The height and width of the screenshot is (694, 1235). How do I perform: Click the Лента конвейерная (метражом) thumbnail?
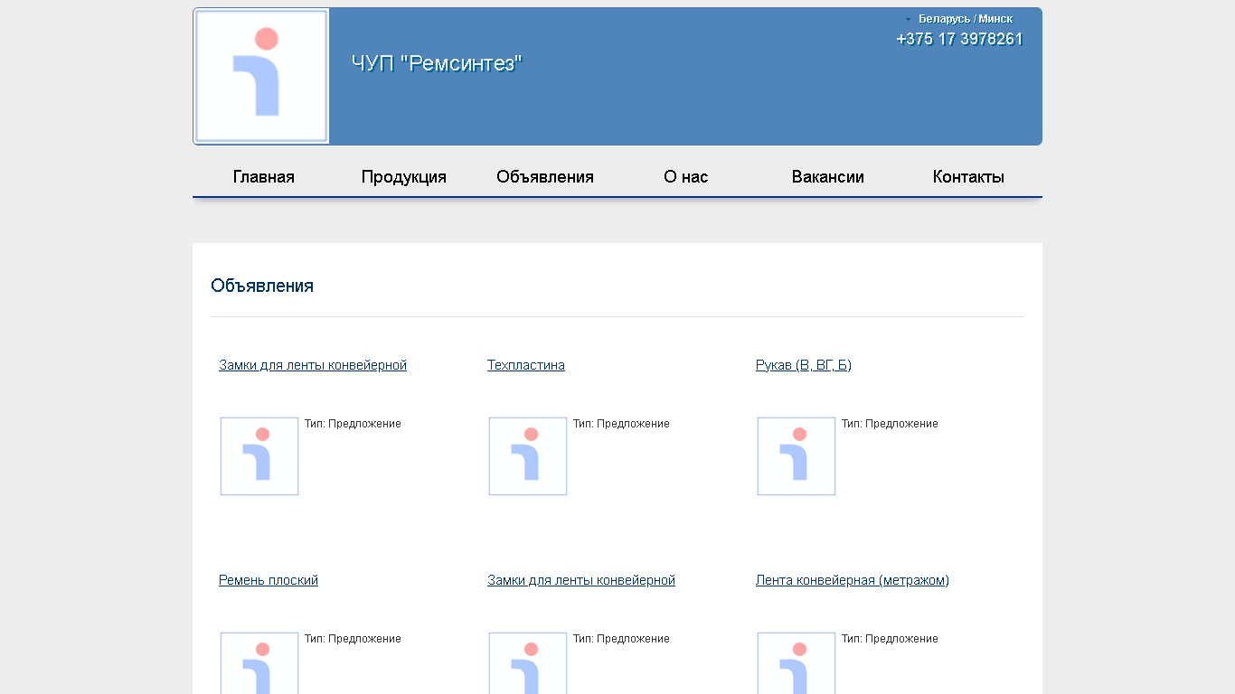(x=797, y=663)
